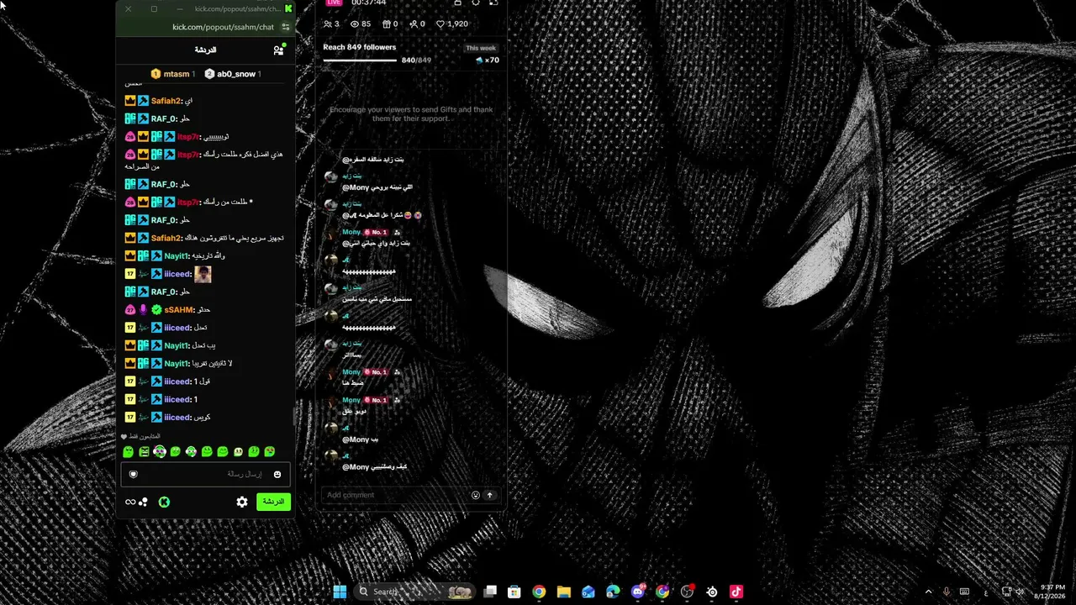Open TikTok Live Studio from the taskbar
Image resolution: width=1076 pixels, height=605 pixels.
(x=736, y=592)
